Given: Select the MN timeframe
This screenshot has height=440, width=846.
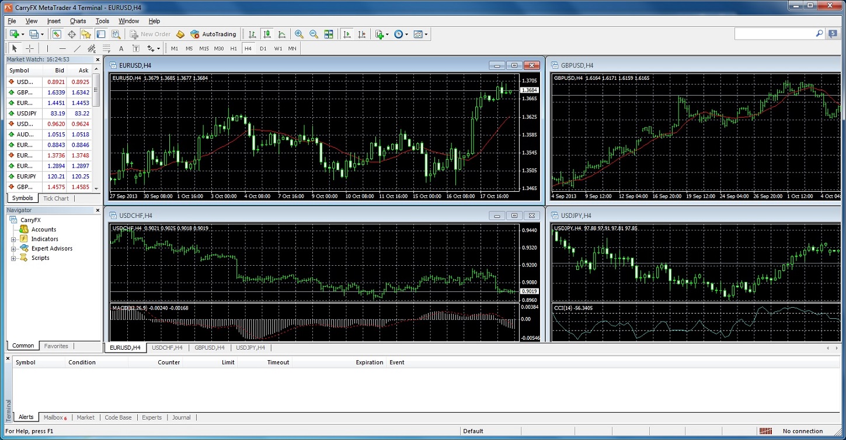Looking at the screenshot, I should pos(293,48).
